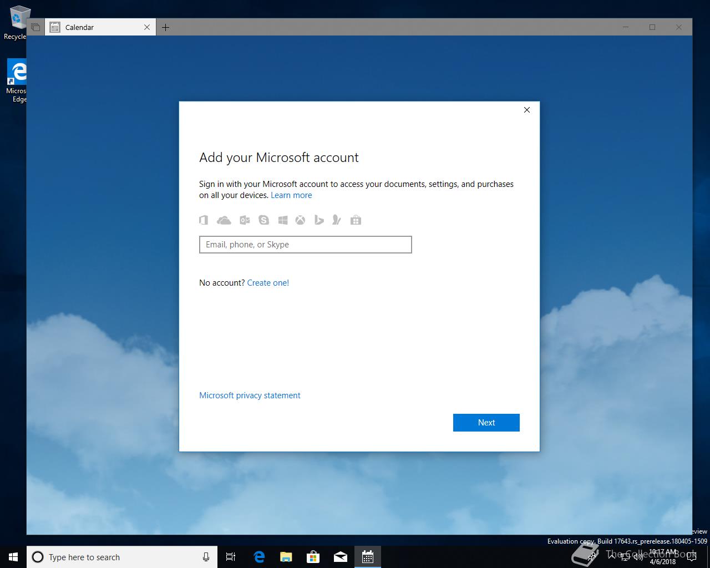Click the Xbox icon in the dialog
710x568 pixels.
pyautogui.click(x=300, y=220)
